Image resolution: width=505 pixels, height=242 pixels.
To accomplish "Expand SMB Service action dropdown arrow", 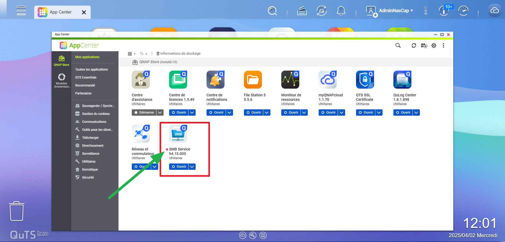I will [192, 167].
